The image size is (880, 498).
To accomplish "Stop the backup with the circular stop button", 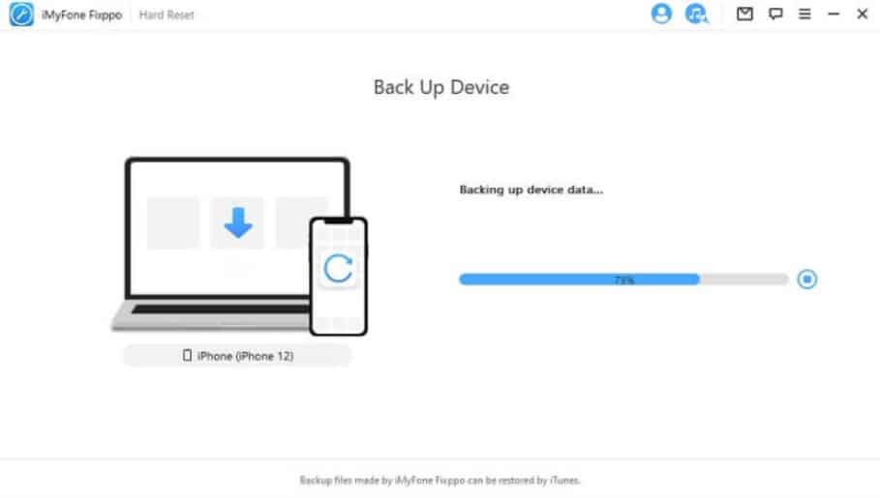I will [x=807, y=278].
